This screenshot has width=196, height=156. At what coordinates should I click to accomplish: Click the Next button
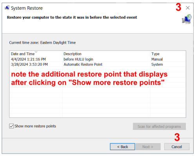[x=148, y=147]
